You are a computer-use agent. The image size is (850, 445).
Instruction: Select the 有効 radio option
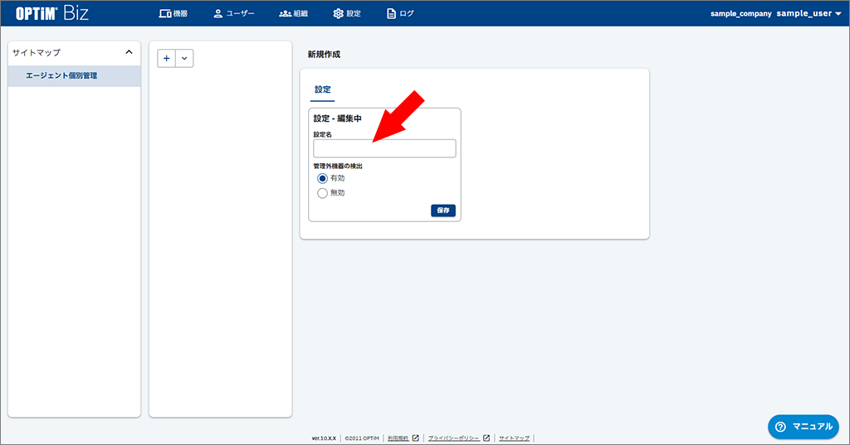click(x=322, y=178)
